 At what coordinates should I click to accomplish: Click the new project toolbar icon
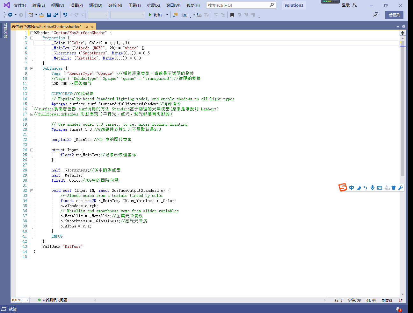point(31,15)
